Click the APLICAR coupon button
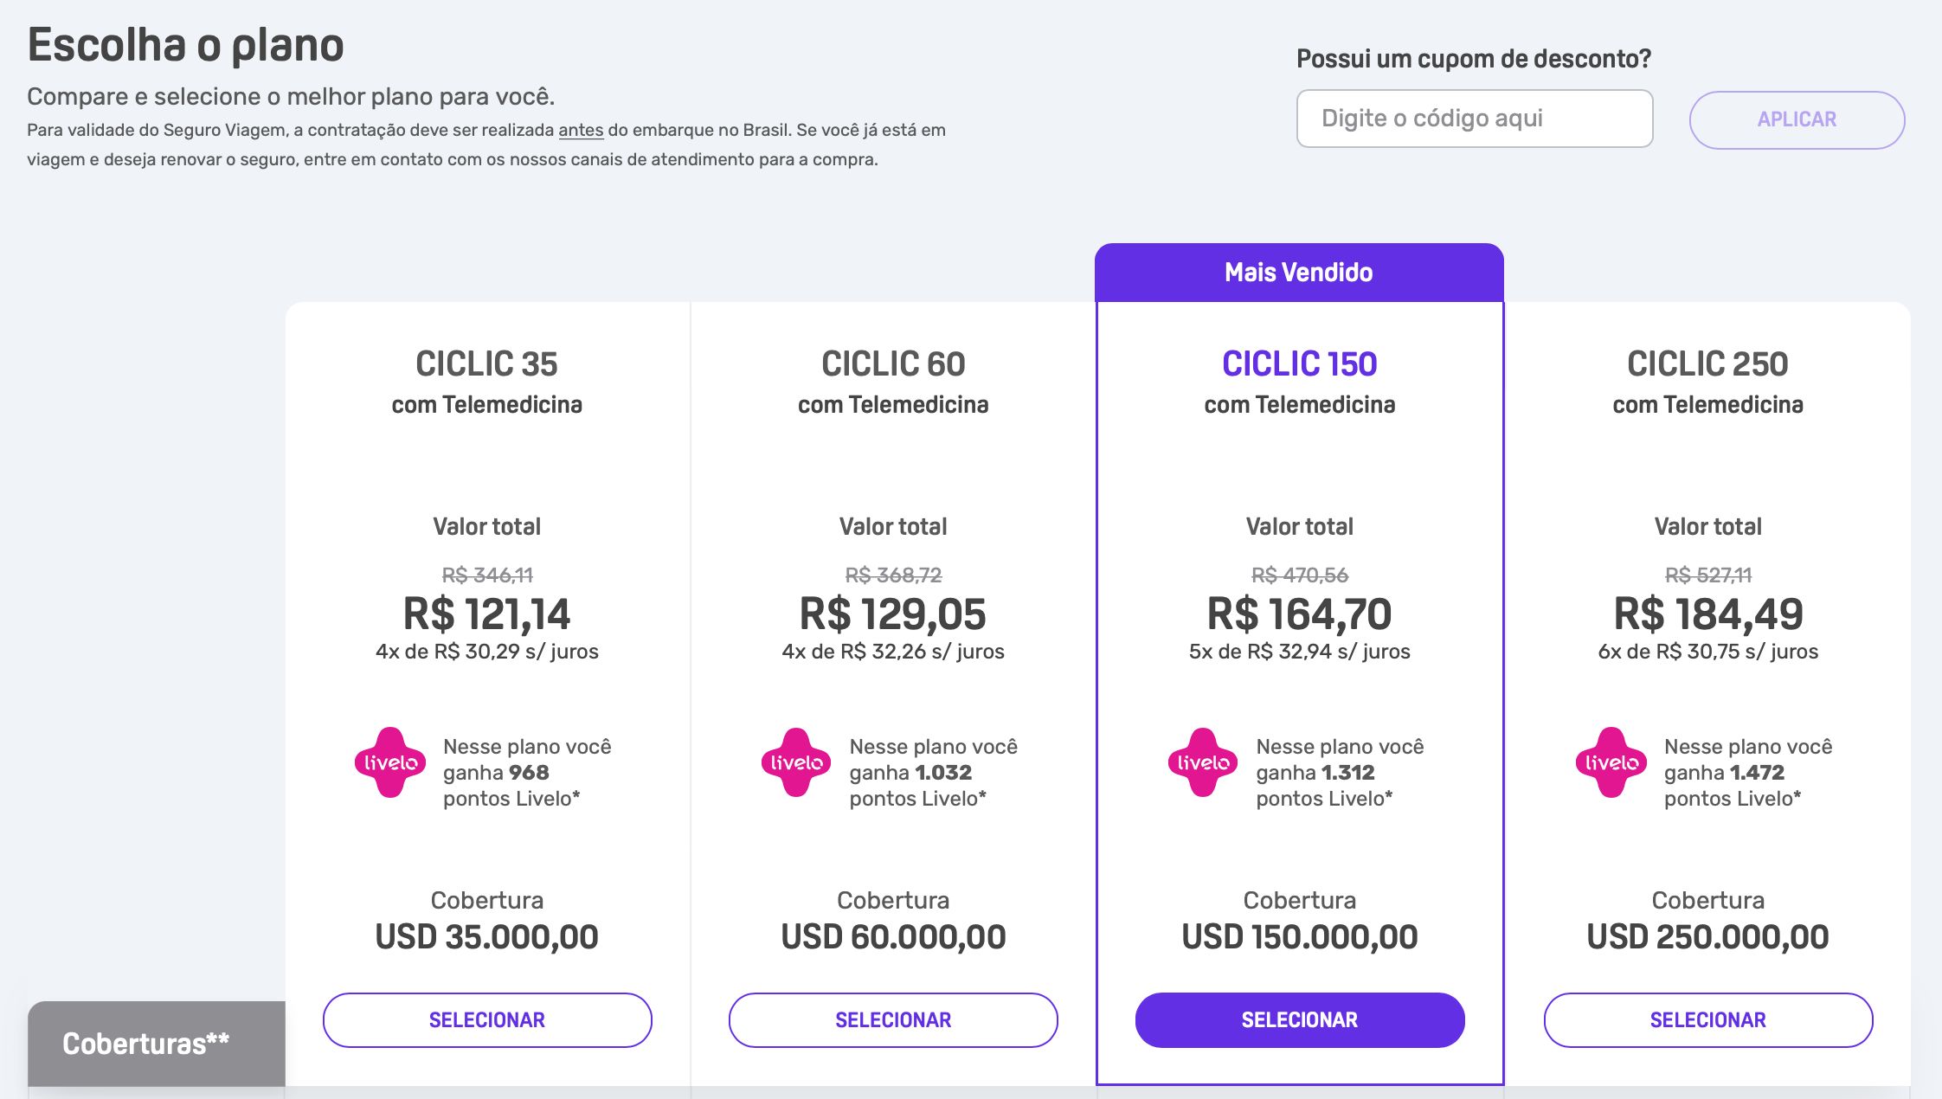1942x1099 pixels. 1797,119
